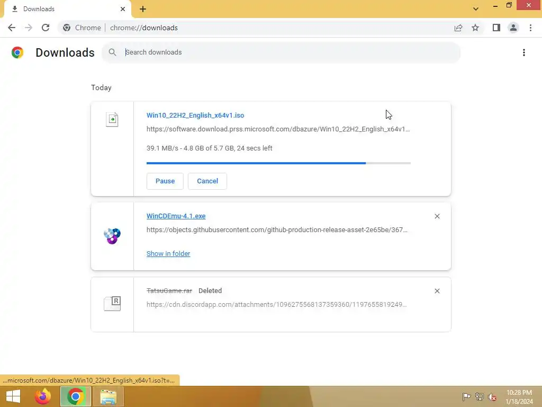Remove WinCDEmu-4.1.exe from the list
Image resolution: width=542 pixels, height=407 pixels.
pyautogui.click(x=437, y=216)
